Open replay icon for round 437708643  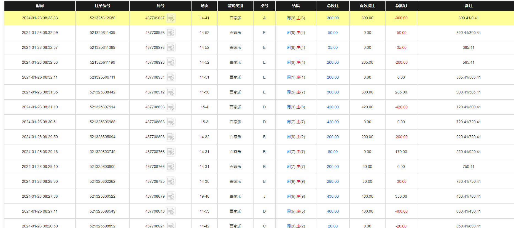pos(171,211)
